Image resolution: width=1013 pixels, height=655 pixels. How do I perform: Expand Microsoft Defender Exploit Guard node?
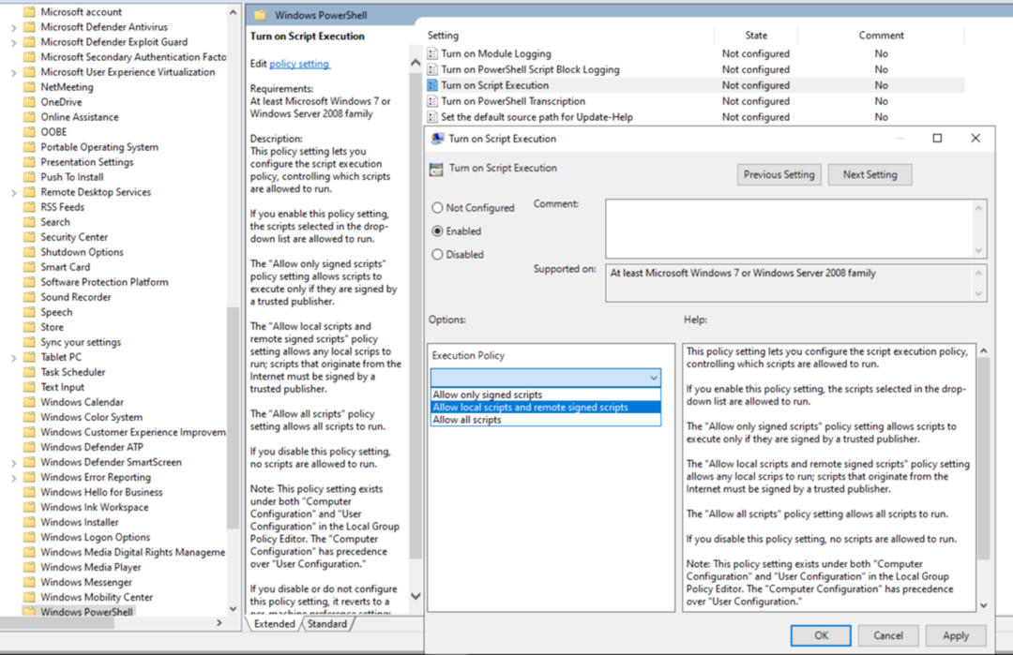coord(13,42)
